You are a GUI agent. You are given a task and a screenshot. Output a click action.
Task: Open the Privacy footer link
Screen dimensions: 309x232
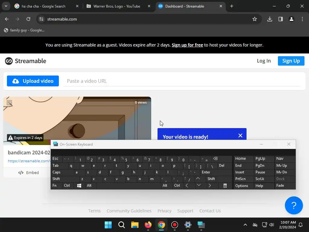tap(164, 211)
